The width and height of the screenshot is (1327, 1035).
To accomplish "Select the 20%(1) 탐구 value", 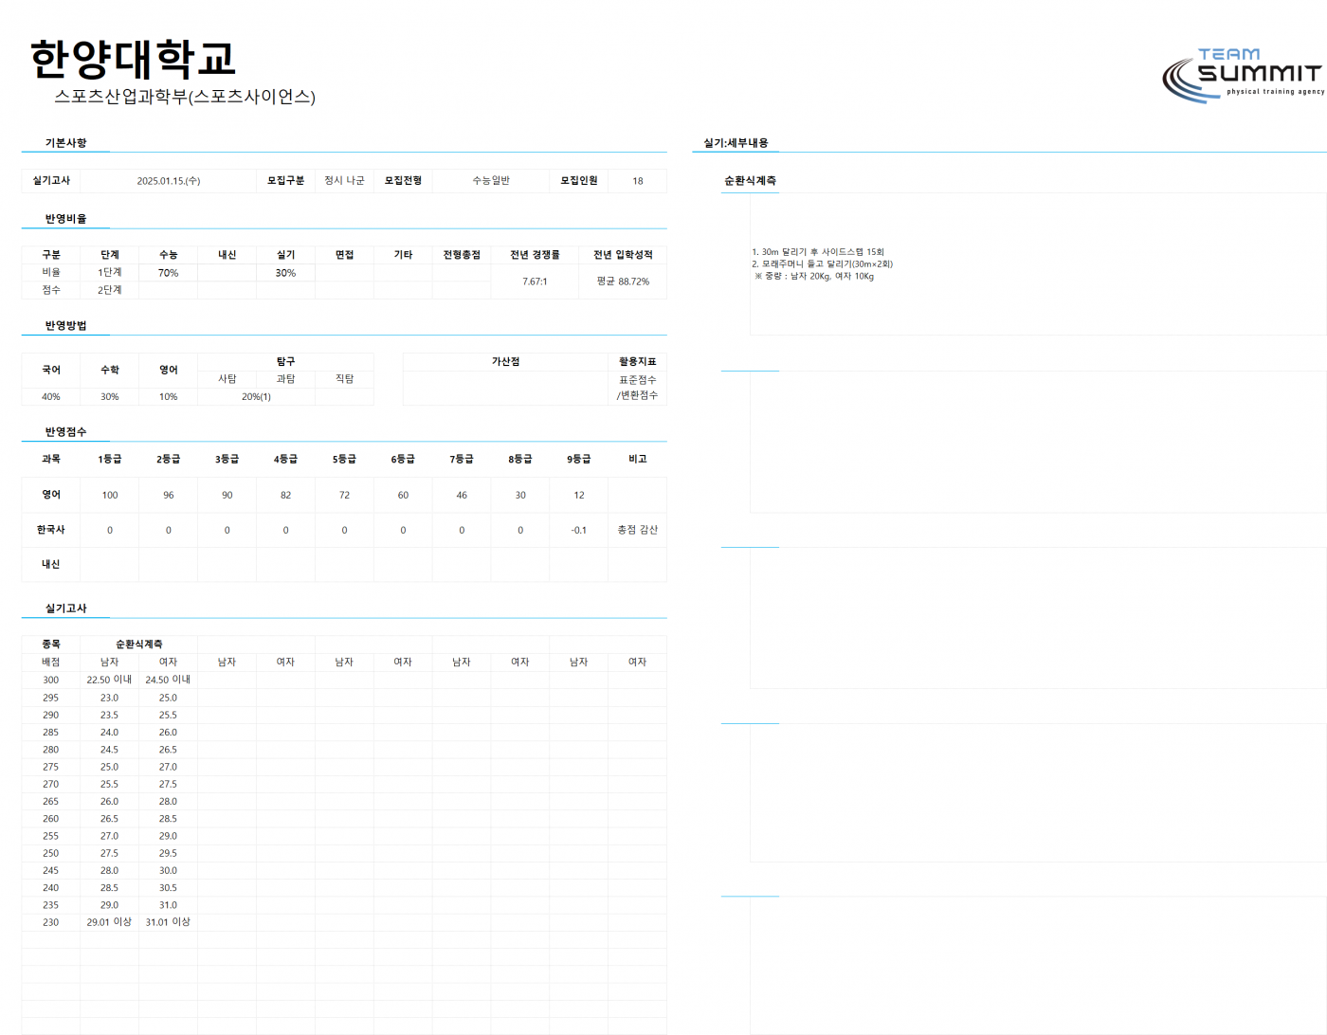I will (256, 397).
